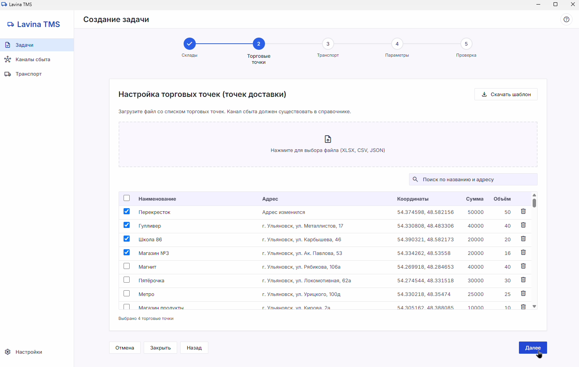
Task: Click trash icon for Магнит row
Action: point(523,266)
